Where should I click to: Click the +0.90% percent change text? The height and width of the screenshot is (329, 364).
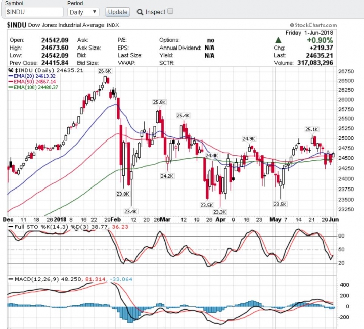point(320,40)
